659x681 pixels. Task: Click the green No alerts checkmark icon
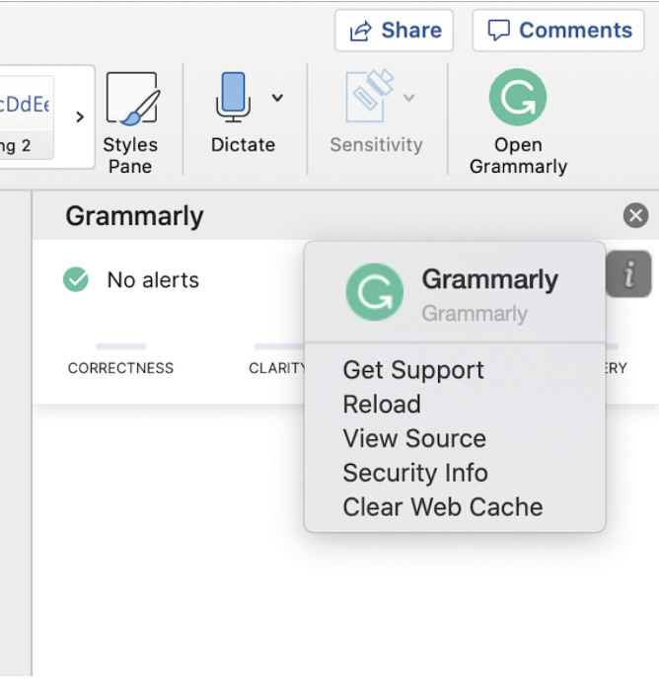pyautogui.click(x=76, y=280)
